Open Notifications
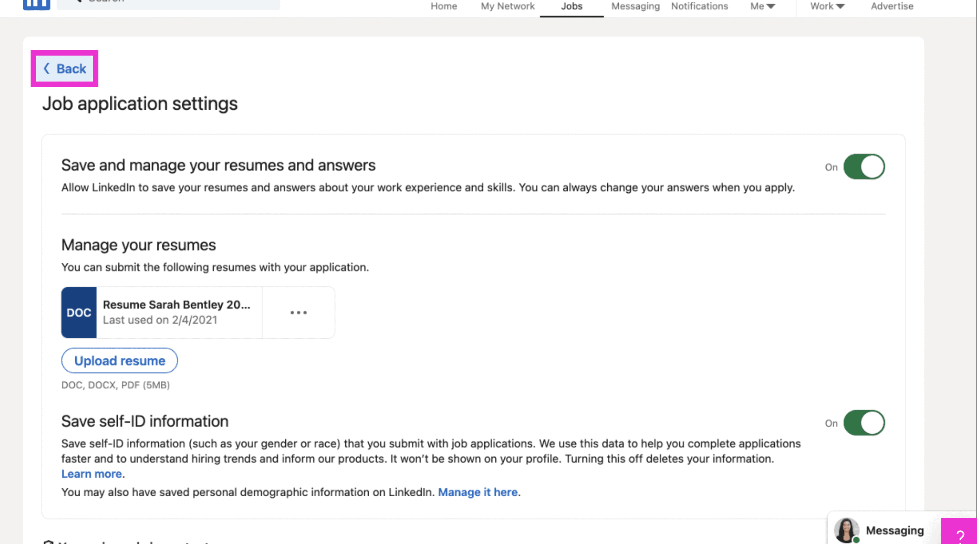977x544 pixels. [699, 6]
